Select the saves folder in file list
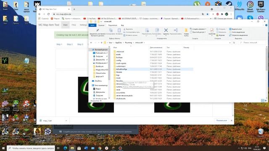This screenshot has width=269, height=151. point(118,90)
